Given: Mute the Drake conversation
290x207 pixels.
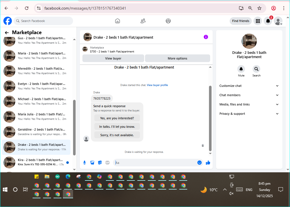Looking at the screenshot, I should pos(241,69).
